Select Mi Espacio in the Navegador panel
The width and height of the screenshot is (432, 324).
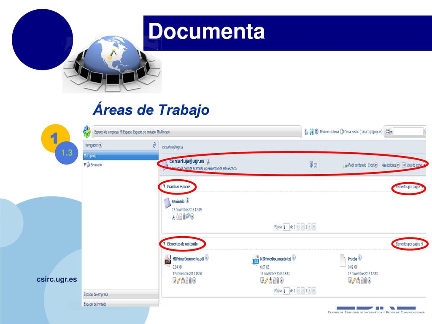pos(121,156)
